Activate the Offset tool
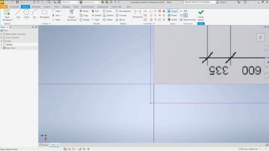The image size is (269, 151). pyautogui.click(x=108, y=20)
